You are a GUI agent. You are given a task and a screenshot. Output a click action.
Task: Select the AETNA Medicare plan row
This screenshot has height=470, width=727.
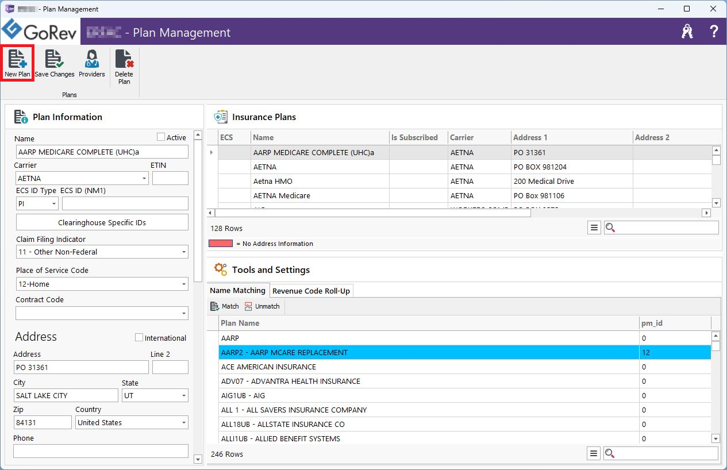[x=460, y=195]
